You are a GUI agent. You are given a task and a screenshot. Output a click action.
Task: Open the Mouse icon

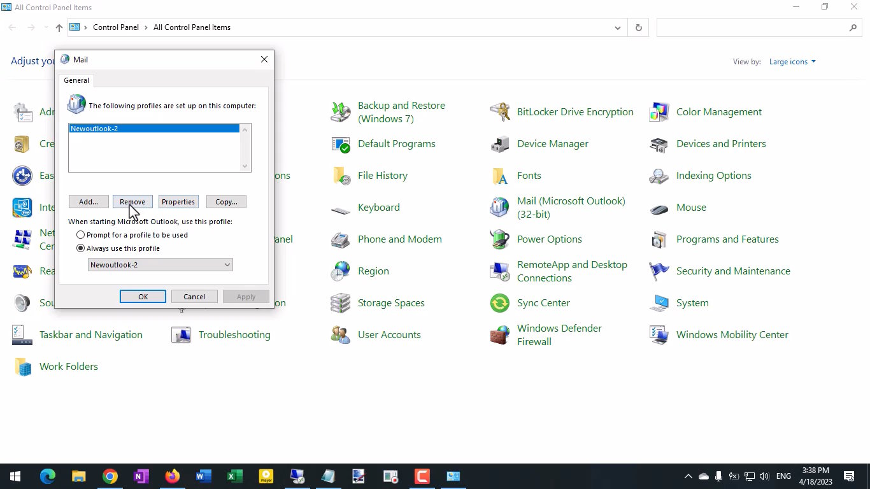tap(659, 208)
